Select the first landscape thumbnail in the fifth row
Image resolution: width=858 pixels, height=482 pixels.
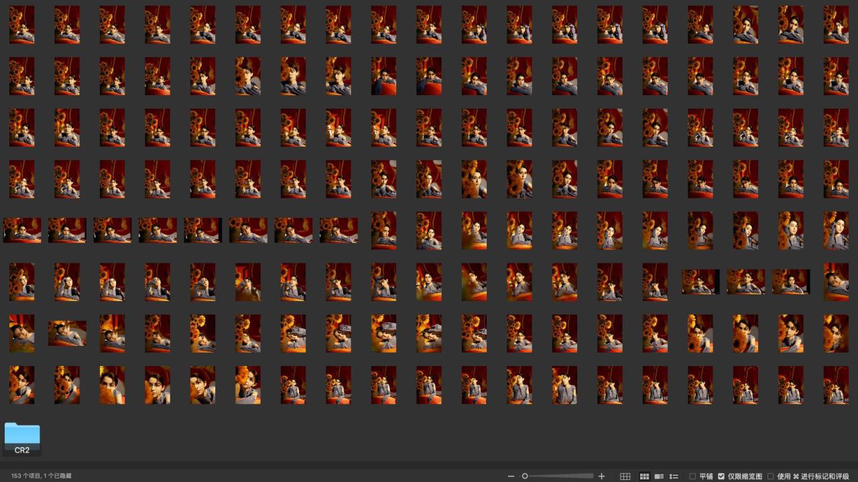click(22, 230)
